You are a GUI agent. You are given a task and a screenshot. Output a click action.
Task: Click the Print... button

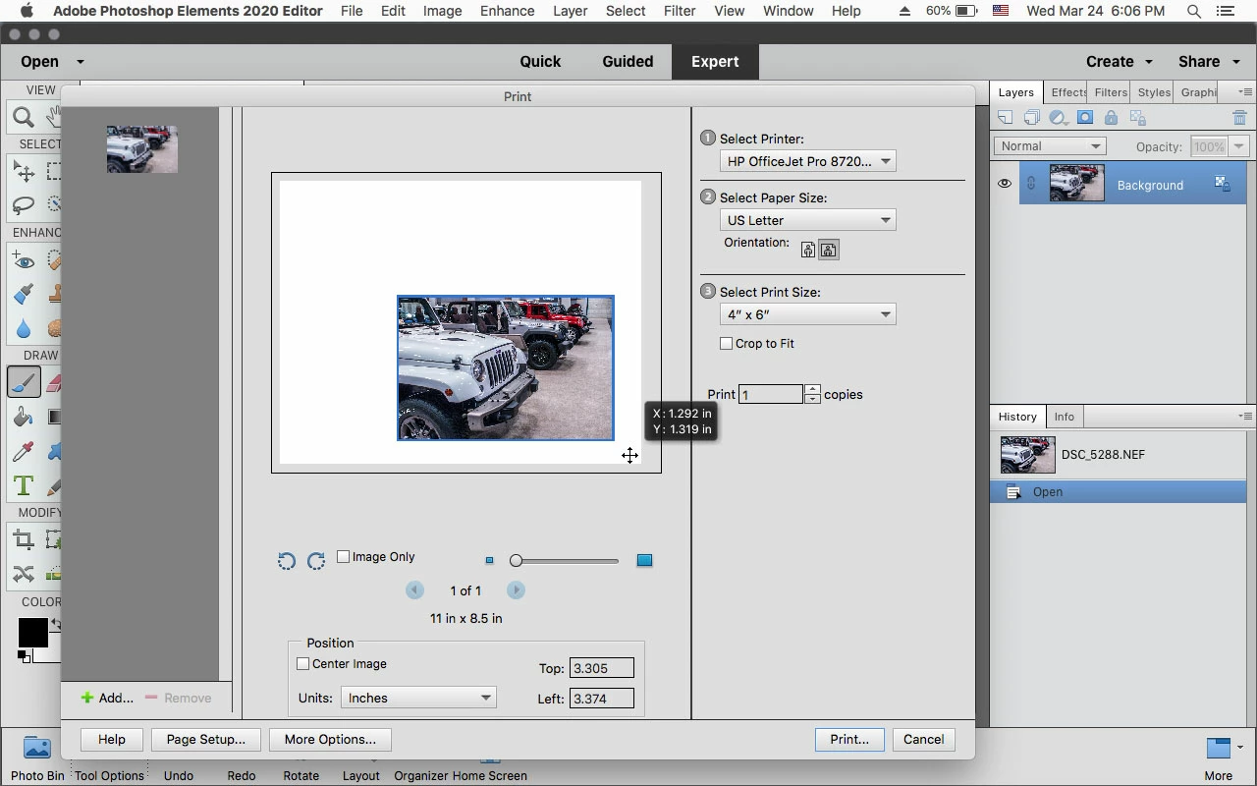pyautogui.click(x=849, y=740)
